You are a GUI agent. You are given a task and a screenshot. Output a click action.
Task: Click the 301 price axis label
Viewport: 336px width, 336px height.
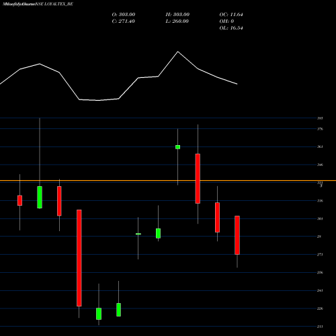pos(320,218)
